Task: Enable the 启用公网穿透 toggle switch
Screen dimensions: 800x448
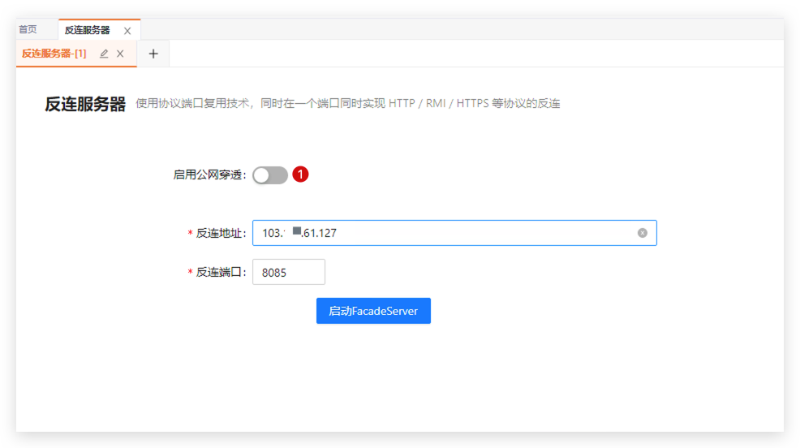Action: [x=270, y=175]
